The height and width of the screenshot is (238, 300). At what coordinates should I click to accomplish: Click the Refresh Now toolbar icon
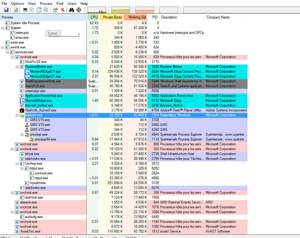pos(16,10)
